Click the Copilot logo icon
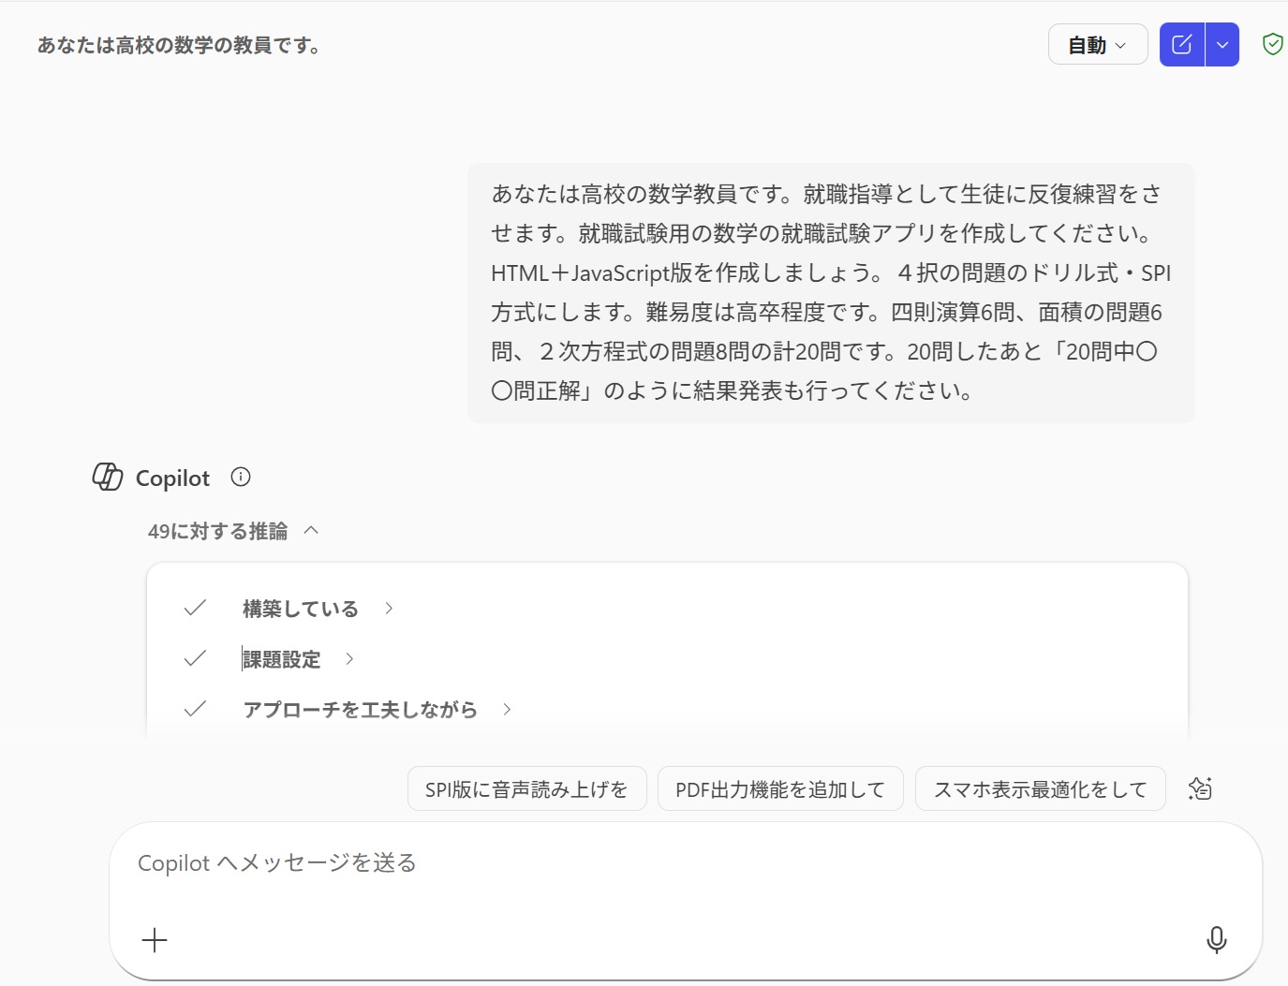 point(107,478)
